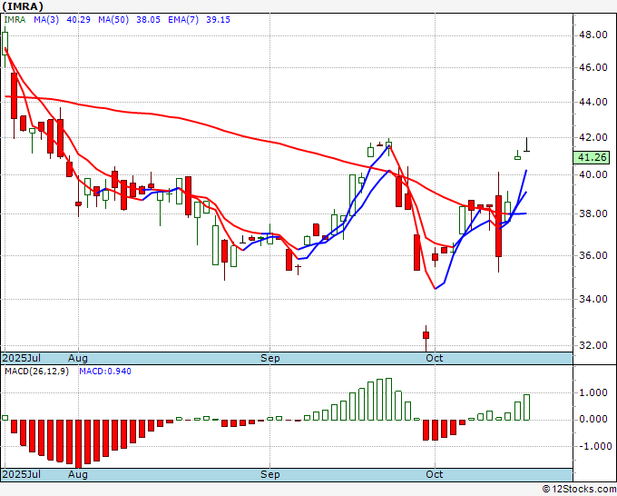Click the 48.00 price axis label
Screen dimensions: 617x496
593,35
